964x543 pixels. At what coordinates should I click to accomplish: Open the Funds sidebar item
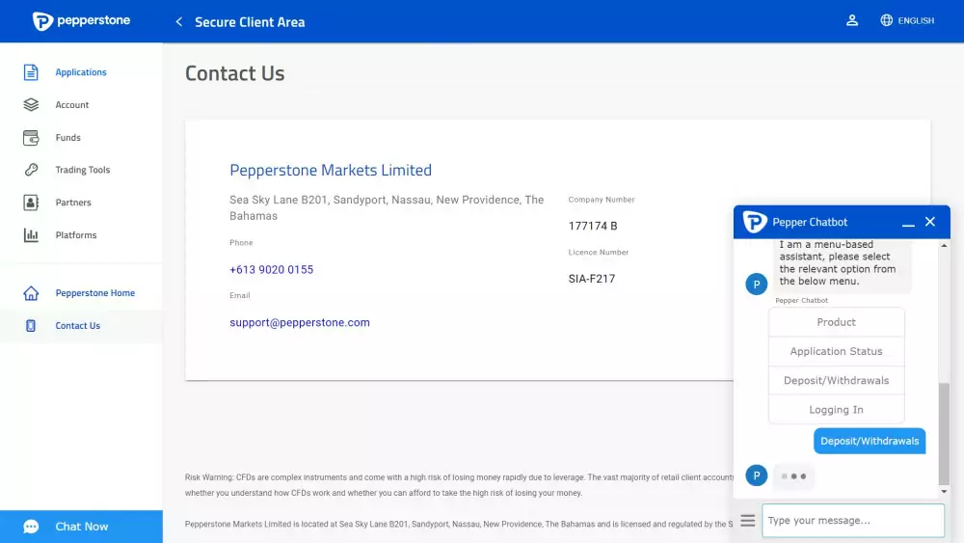coord(67,137)
